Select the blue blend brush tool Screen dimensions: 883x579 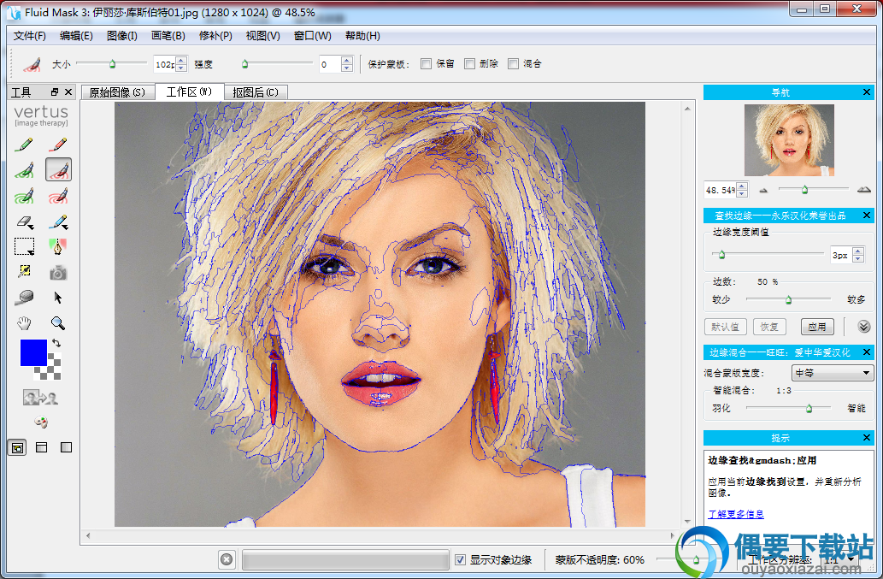click(58, 222)
